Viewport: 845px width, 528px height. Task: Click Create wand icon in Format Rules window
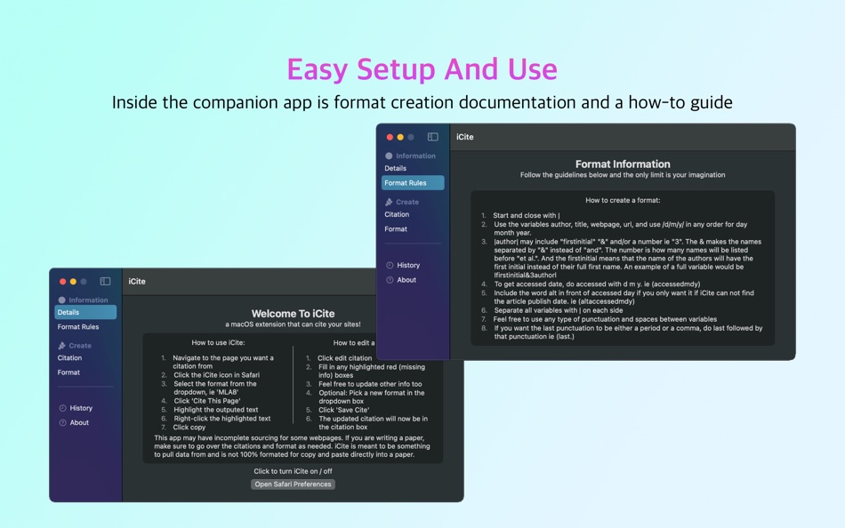click(x=389, y=202)
